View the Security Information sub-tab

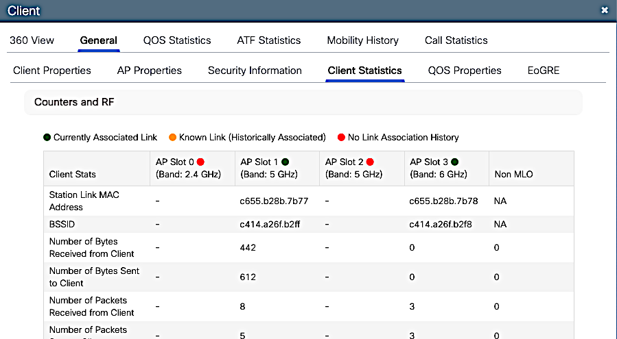(255, 71)
